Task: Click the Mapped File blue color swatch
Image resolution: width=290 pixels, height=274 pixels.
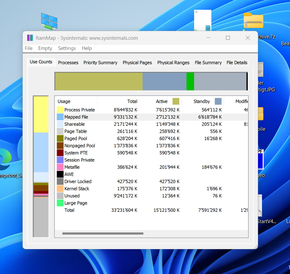Action: [60, 117]
